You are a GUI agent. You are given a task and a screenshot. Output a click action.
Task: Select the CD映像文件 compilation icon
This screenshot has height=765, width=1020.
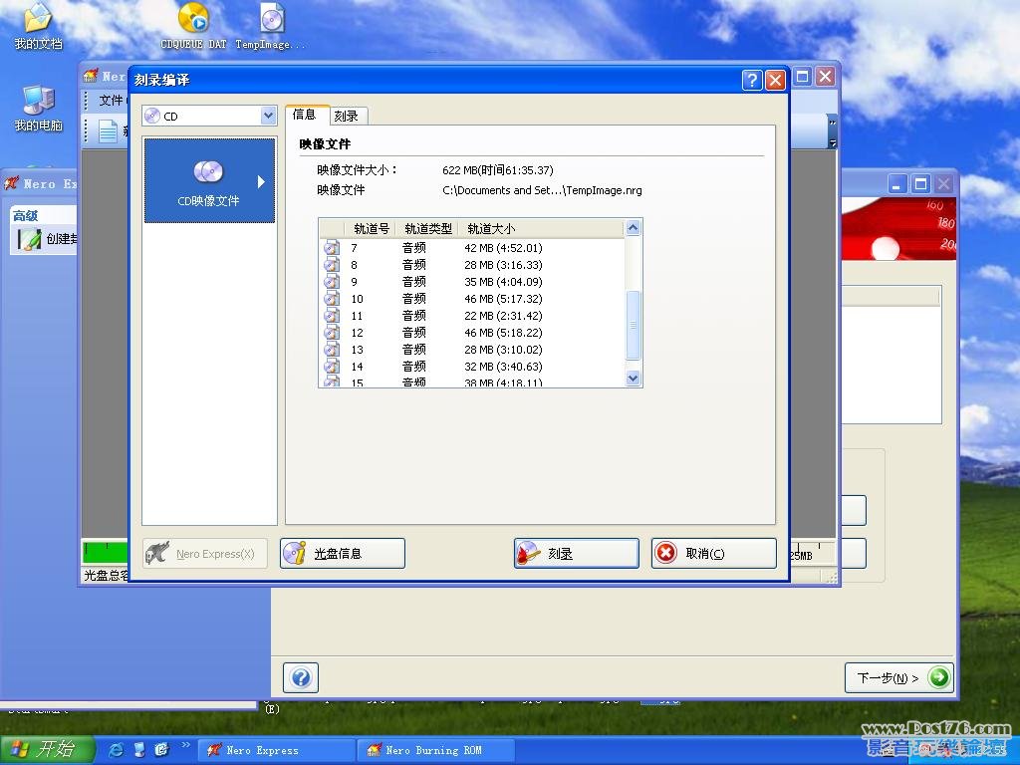click(208, 180)
